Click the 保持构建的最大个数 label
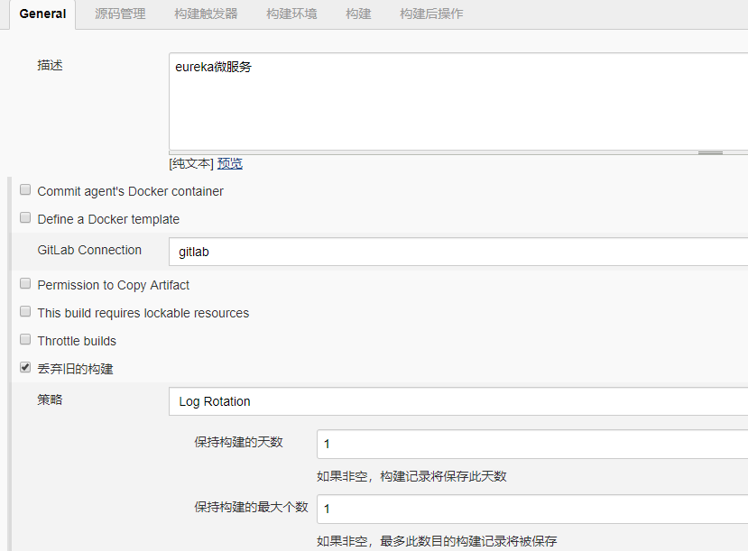The width and height of the screenshot is (748, 551). (251, 507)
